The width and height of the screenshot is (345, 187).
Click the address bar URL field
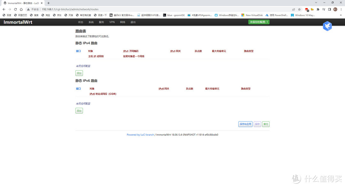160,9
